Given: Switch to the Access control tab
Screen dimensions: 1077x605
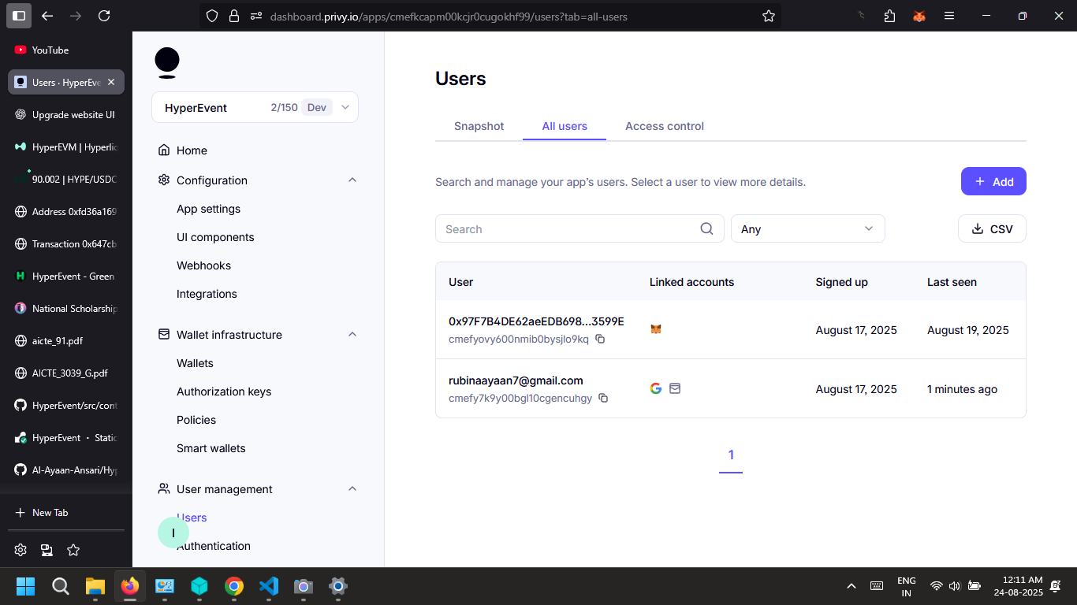Looking at the screenshot, I should pos(665,126).
